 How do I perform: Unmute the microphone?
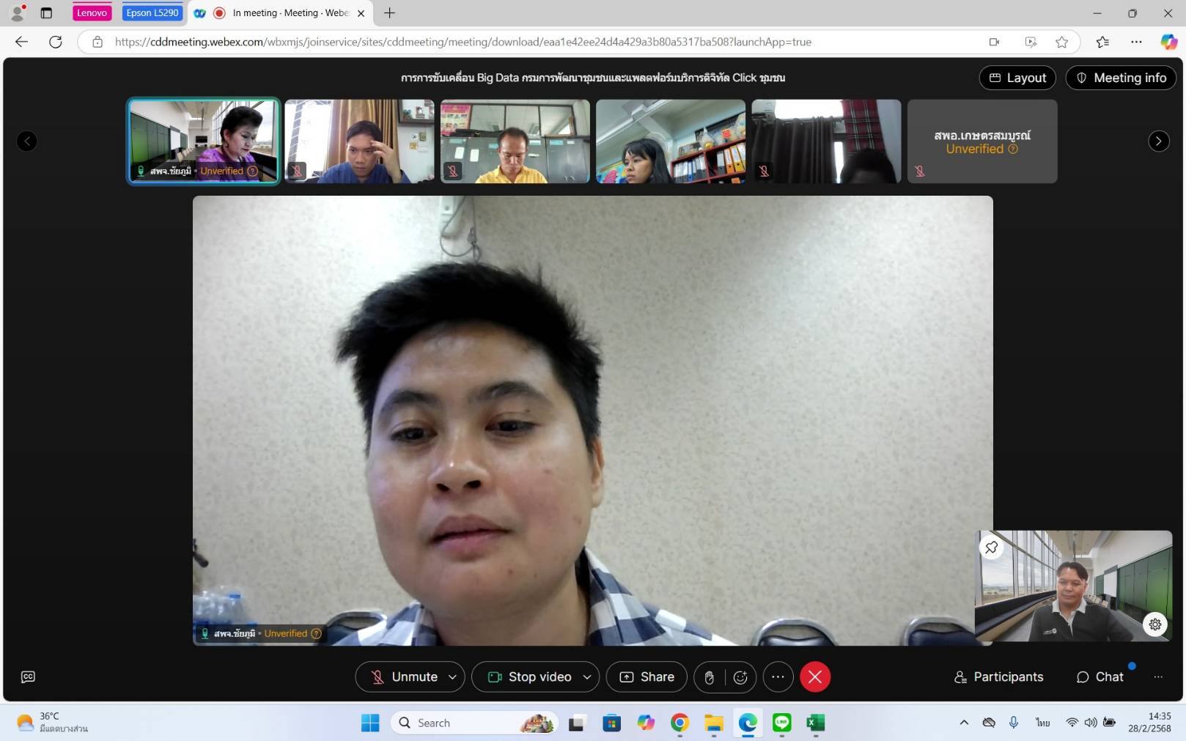click(404, 677)
